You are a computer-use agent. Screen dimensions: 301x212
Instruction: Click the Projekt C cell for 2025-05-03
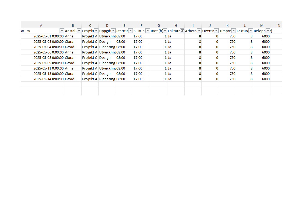(x=90, y=41)
